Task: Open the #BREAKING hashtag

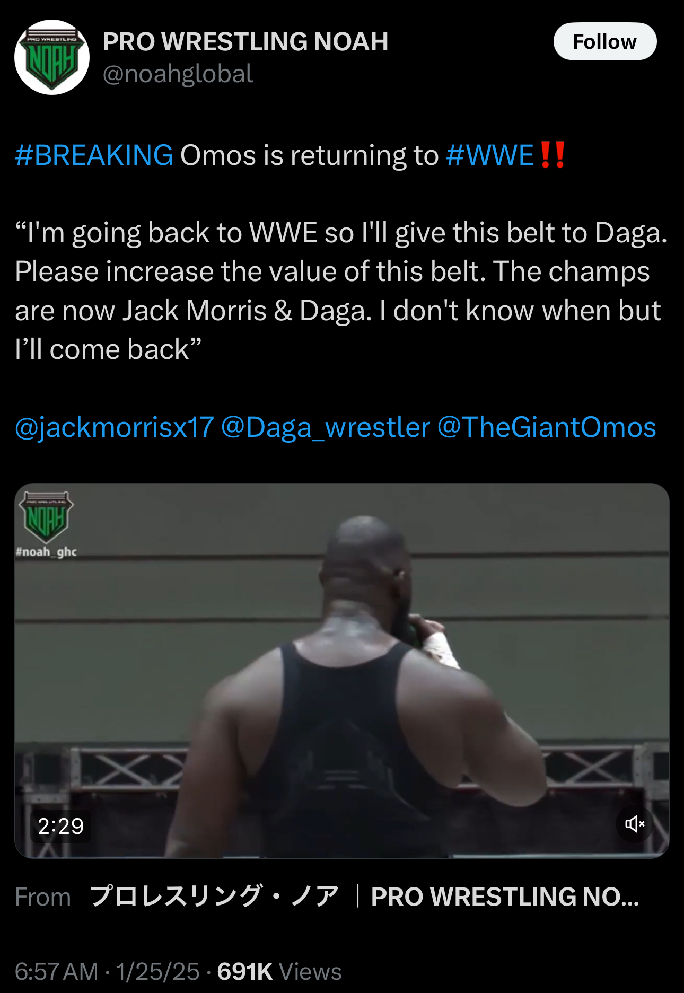Action: coord(94,155)
